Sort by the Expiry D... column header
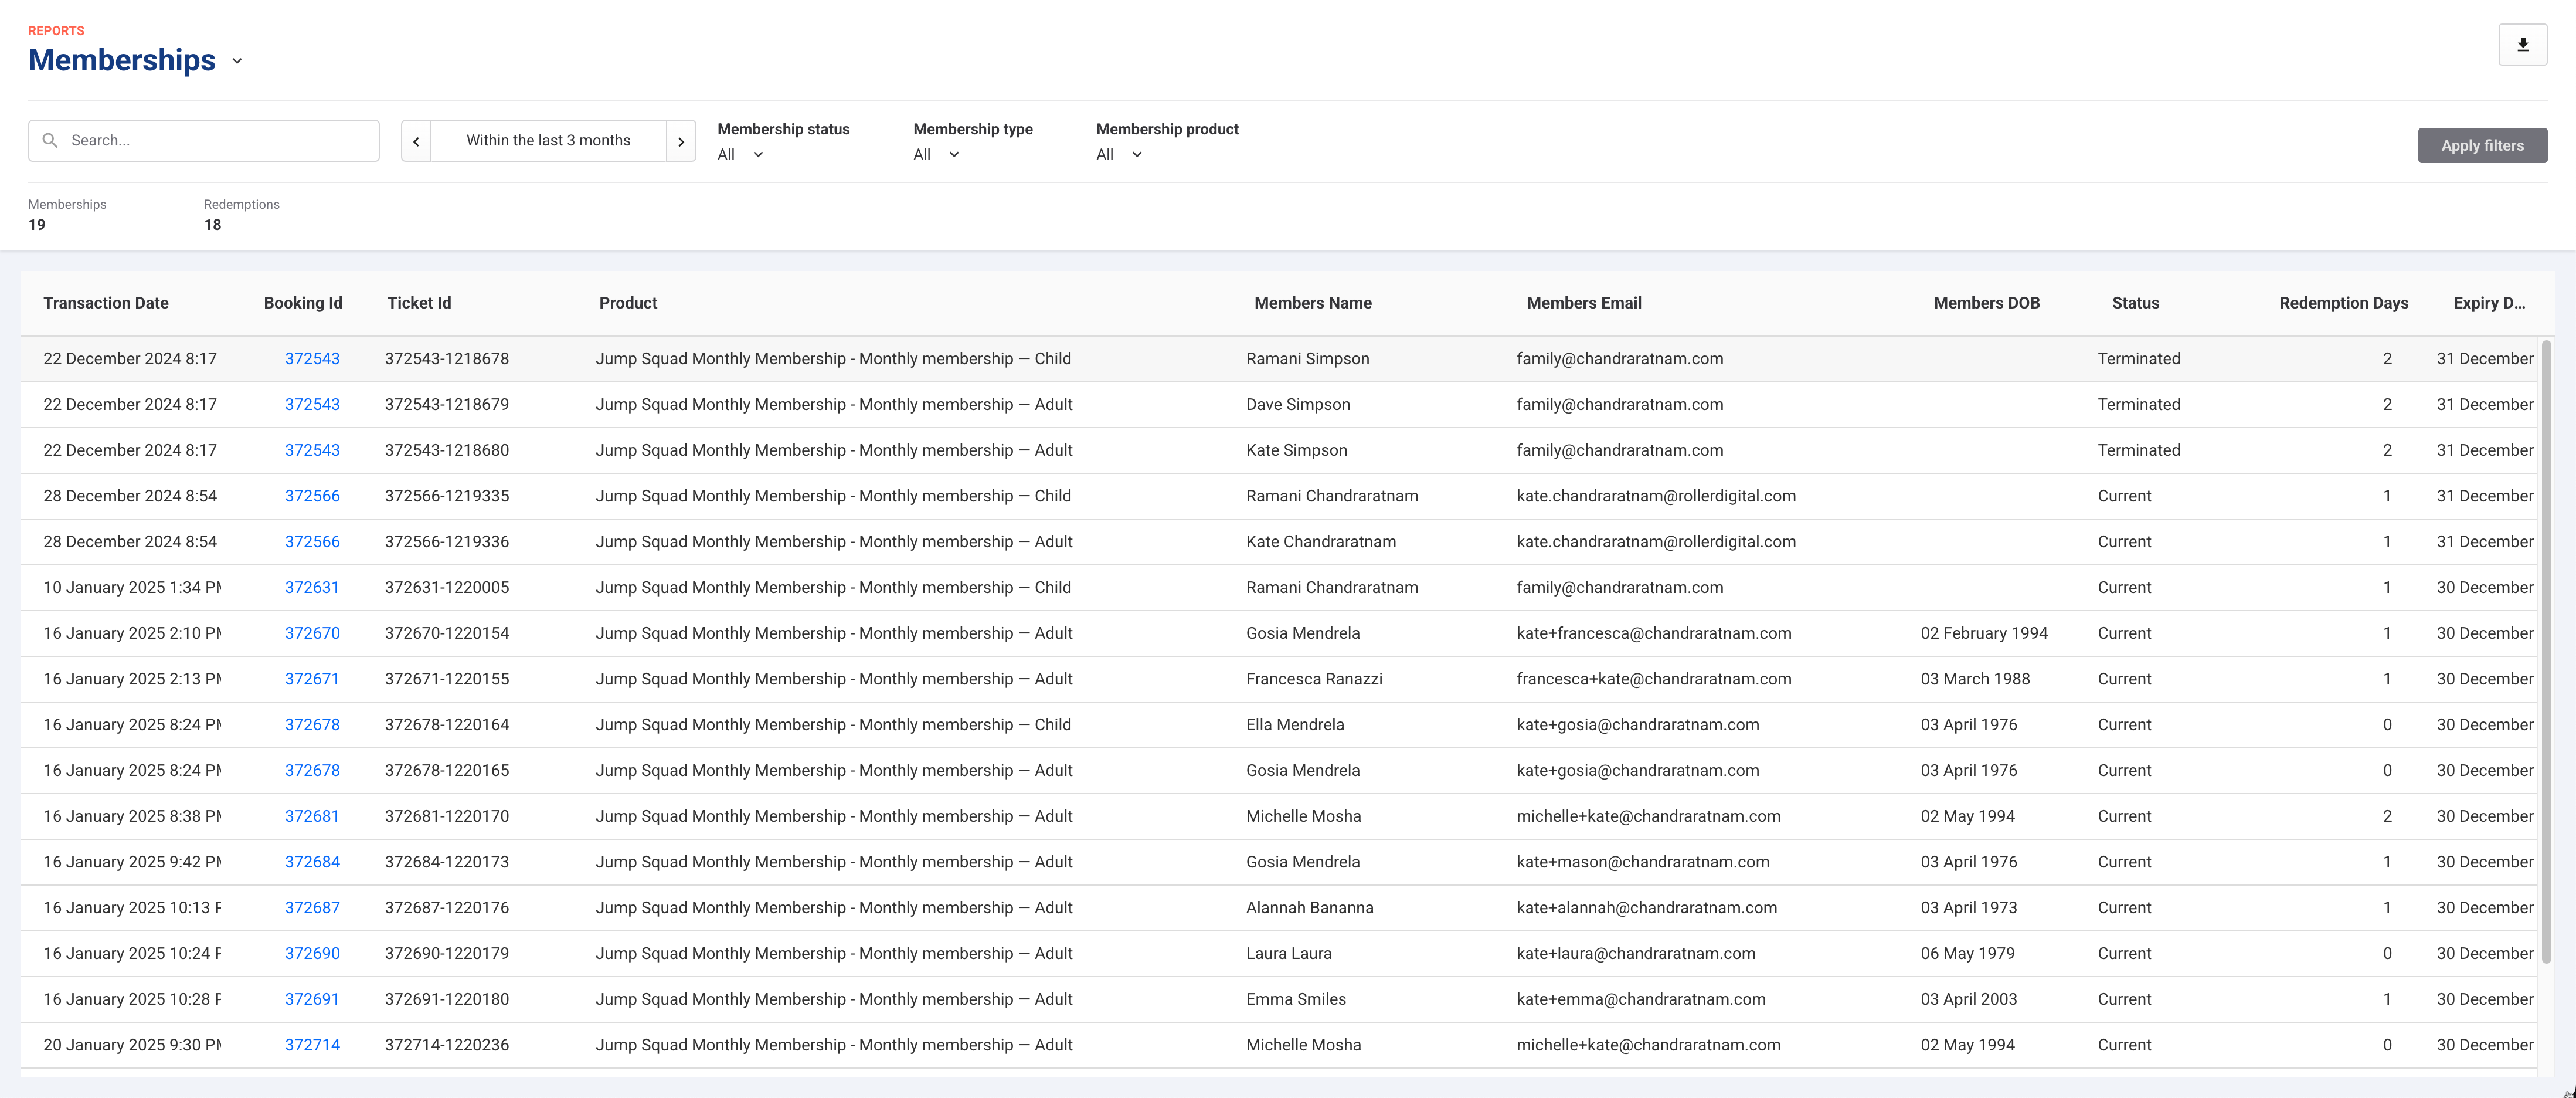Screen dimensions: 2576x1098 [2489, 303]
